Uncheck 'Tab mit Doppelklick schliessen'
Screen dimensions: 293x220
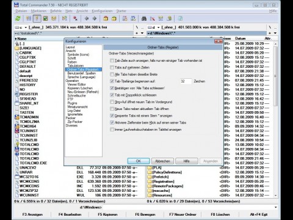coord(112,95)
